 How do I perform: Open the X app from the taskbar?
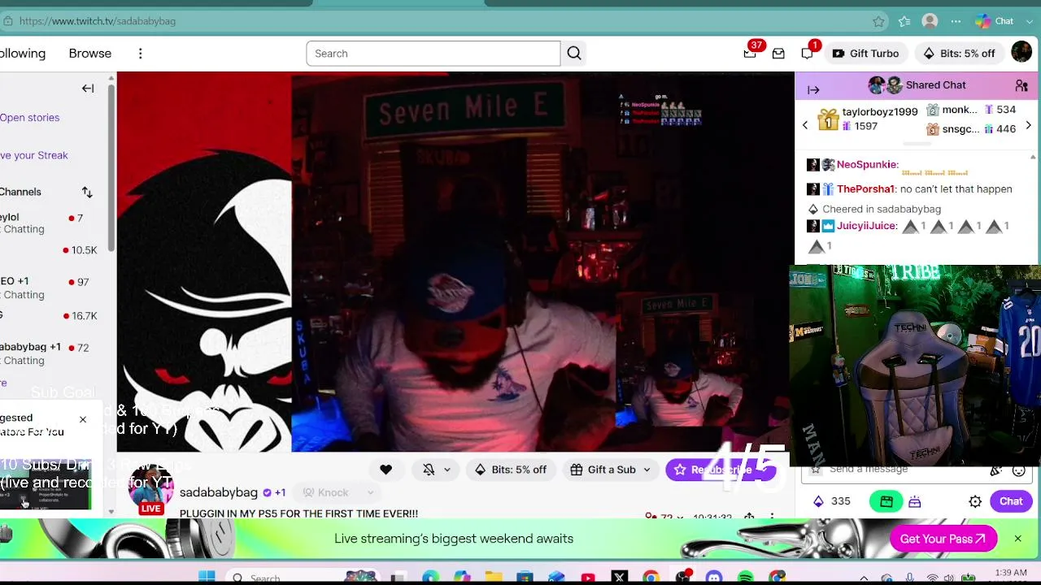click(x=619, y=578)
